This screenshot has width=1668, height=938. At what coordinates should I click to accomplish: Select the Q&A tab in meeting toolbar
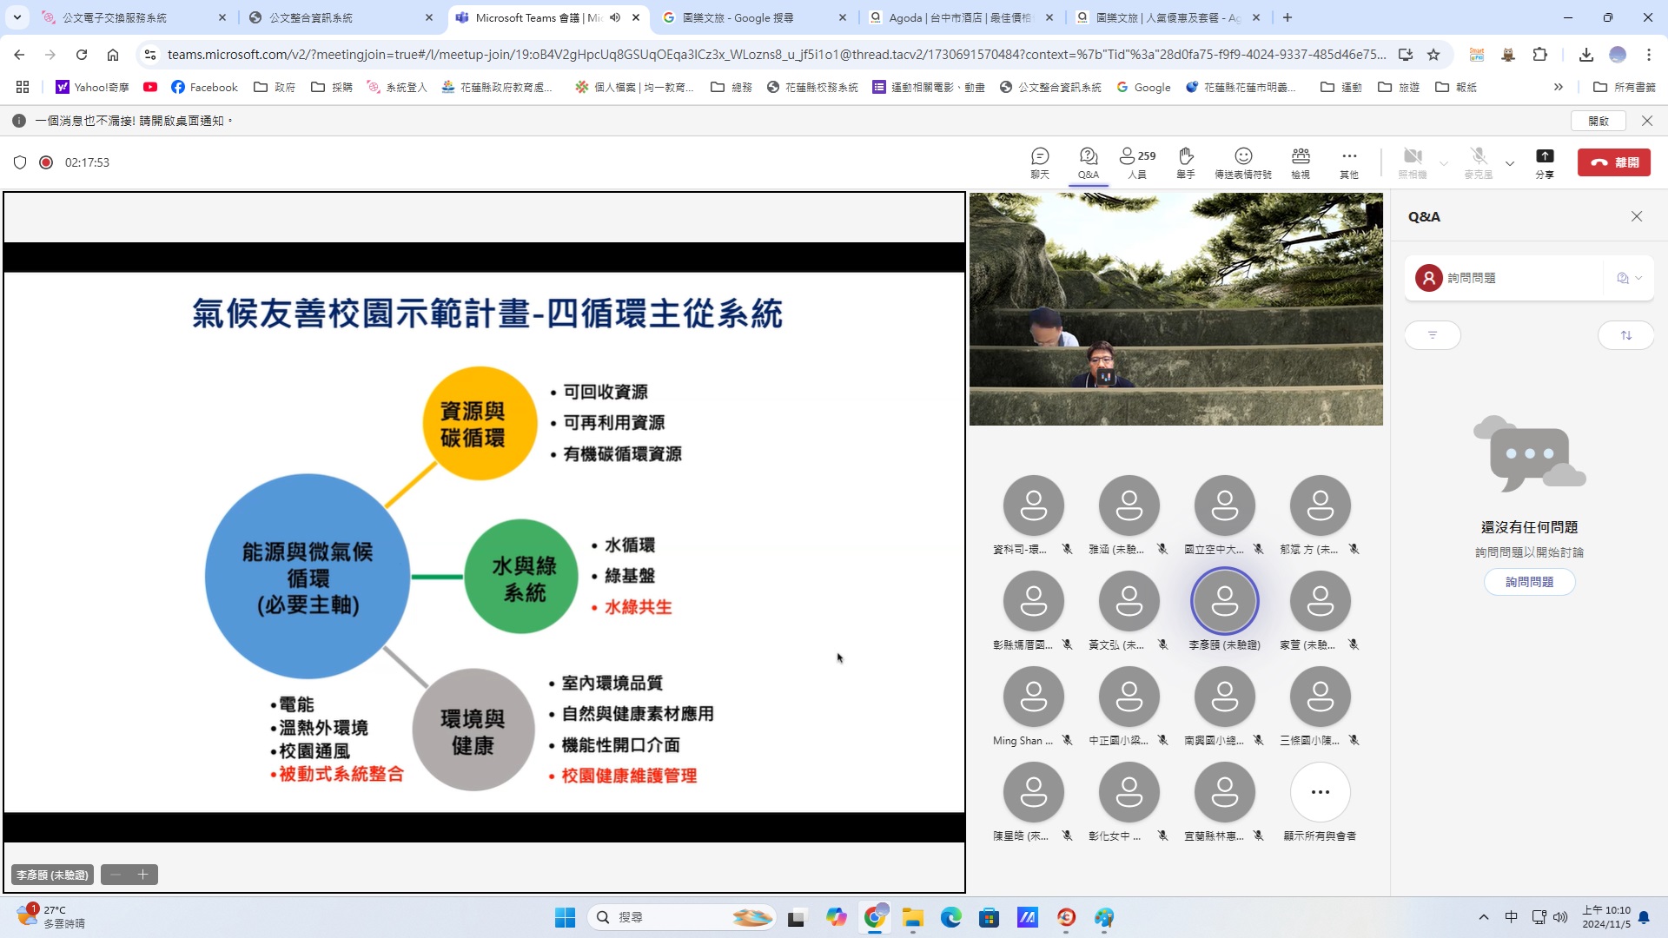(1089, 162)
